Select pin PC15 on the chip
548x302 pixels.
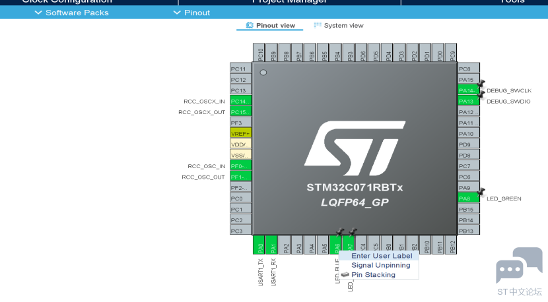(x=240, y=112)
